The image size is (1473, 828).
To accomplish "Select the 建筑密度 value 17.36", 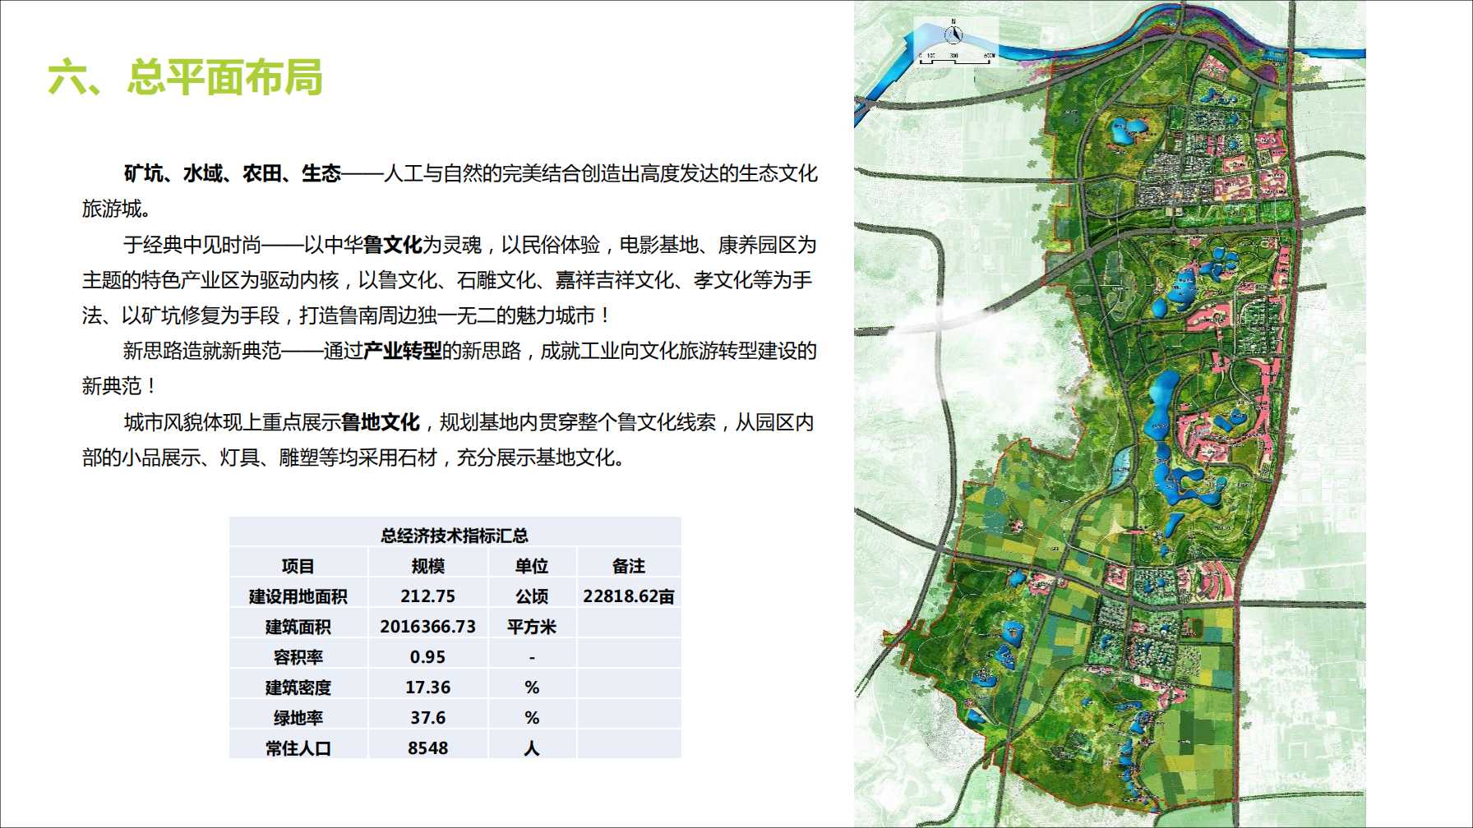I will [427, 688].
